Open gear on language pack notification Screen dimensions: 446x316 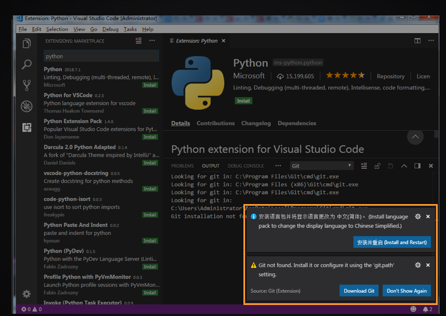click(x=418, y=217)
